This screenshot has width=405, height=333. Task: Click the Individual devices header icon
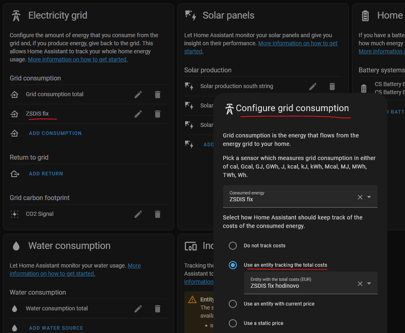pos(191,246)
